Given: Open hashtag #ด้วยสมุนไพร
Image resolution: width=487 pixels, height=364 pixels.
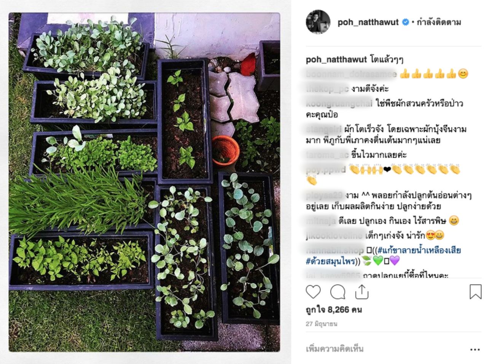Looking at the screenshot, I should 330,261.
